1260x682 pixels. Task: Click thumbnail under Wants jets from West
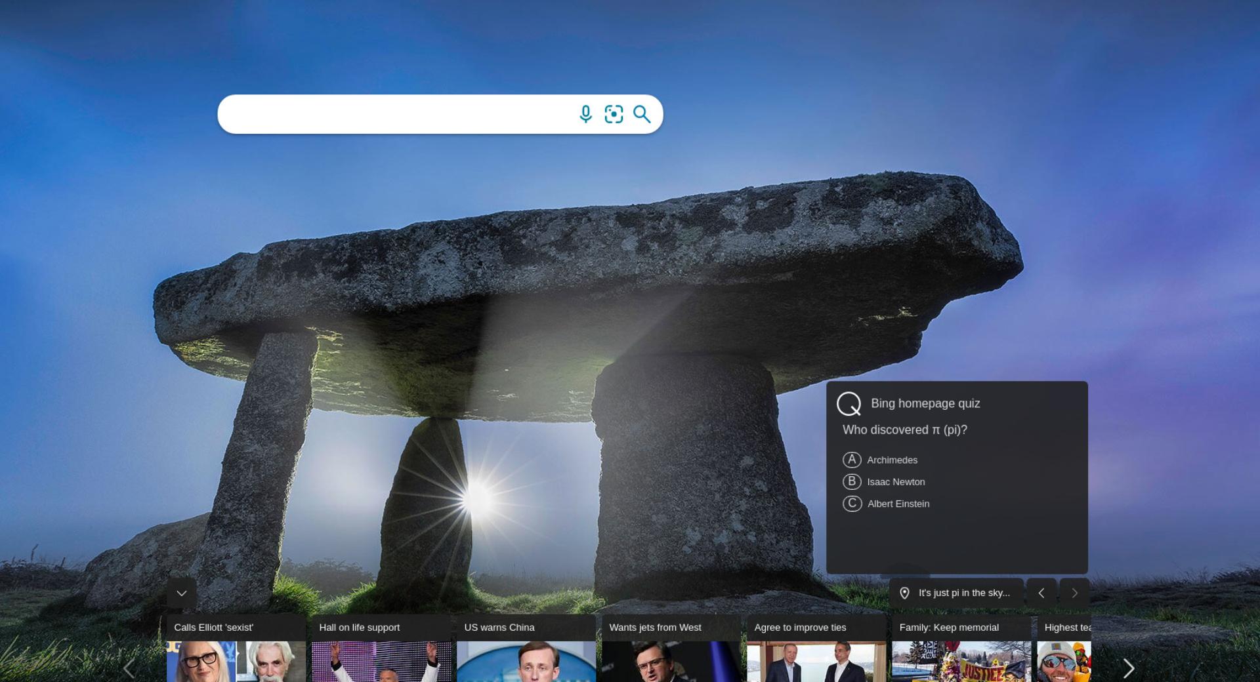(x=671, y=662)
